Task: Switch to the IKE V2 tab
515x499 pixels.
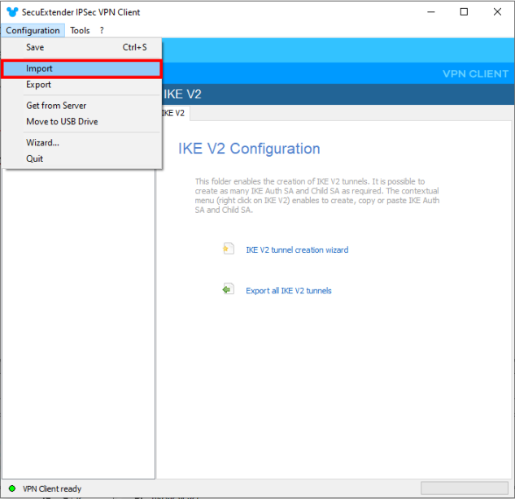Action: tap(173, 113)
